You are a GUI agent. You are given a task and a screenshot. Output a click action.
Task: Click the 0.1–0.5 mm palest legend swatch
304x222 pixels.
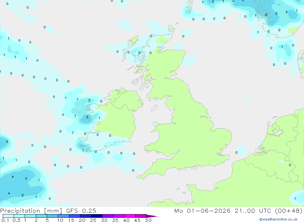click(8, 216)
